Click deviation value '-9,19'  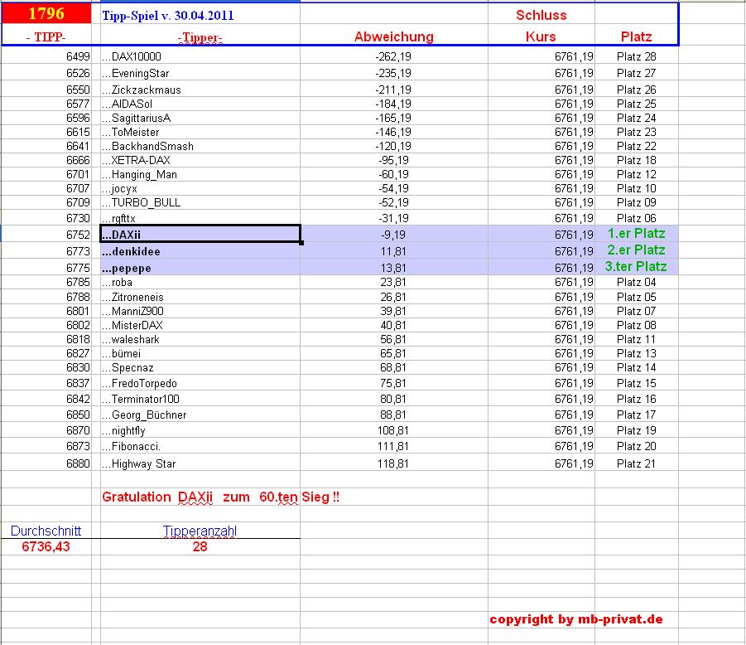click(393, 235)
